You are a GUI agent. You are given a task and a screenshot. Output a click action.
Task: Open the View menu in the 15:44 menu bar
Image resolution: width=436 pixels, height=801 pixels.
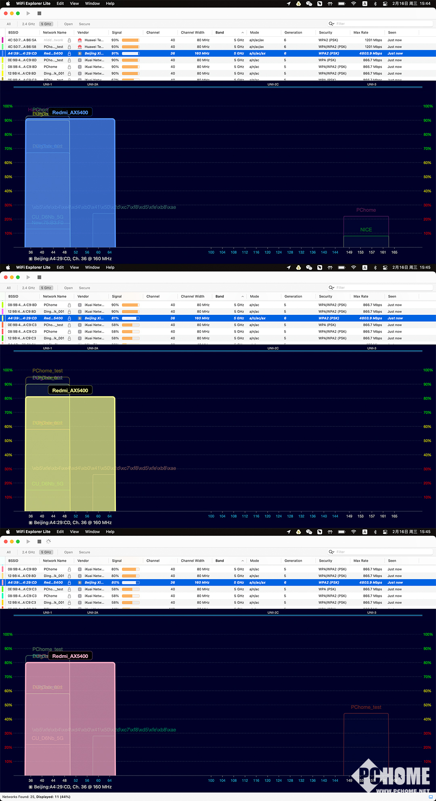75,3
